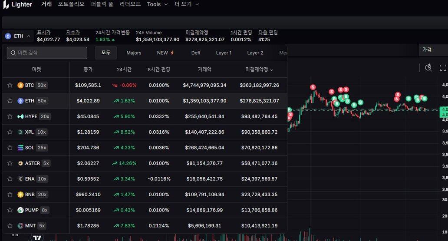Click the current price marker on chart axis
The width and height of the screenshot is (448, 241).
pos(444,112)
